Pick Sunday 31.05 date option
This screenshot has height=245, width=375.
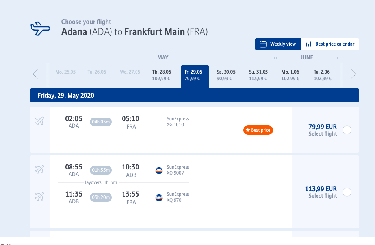258,75
